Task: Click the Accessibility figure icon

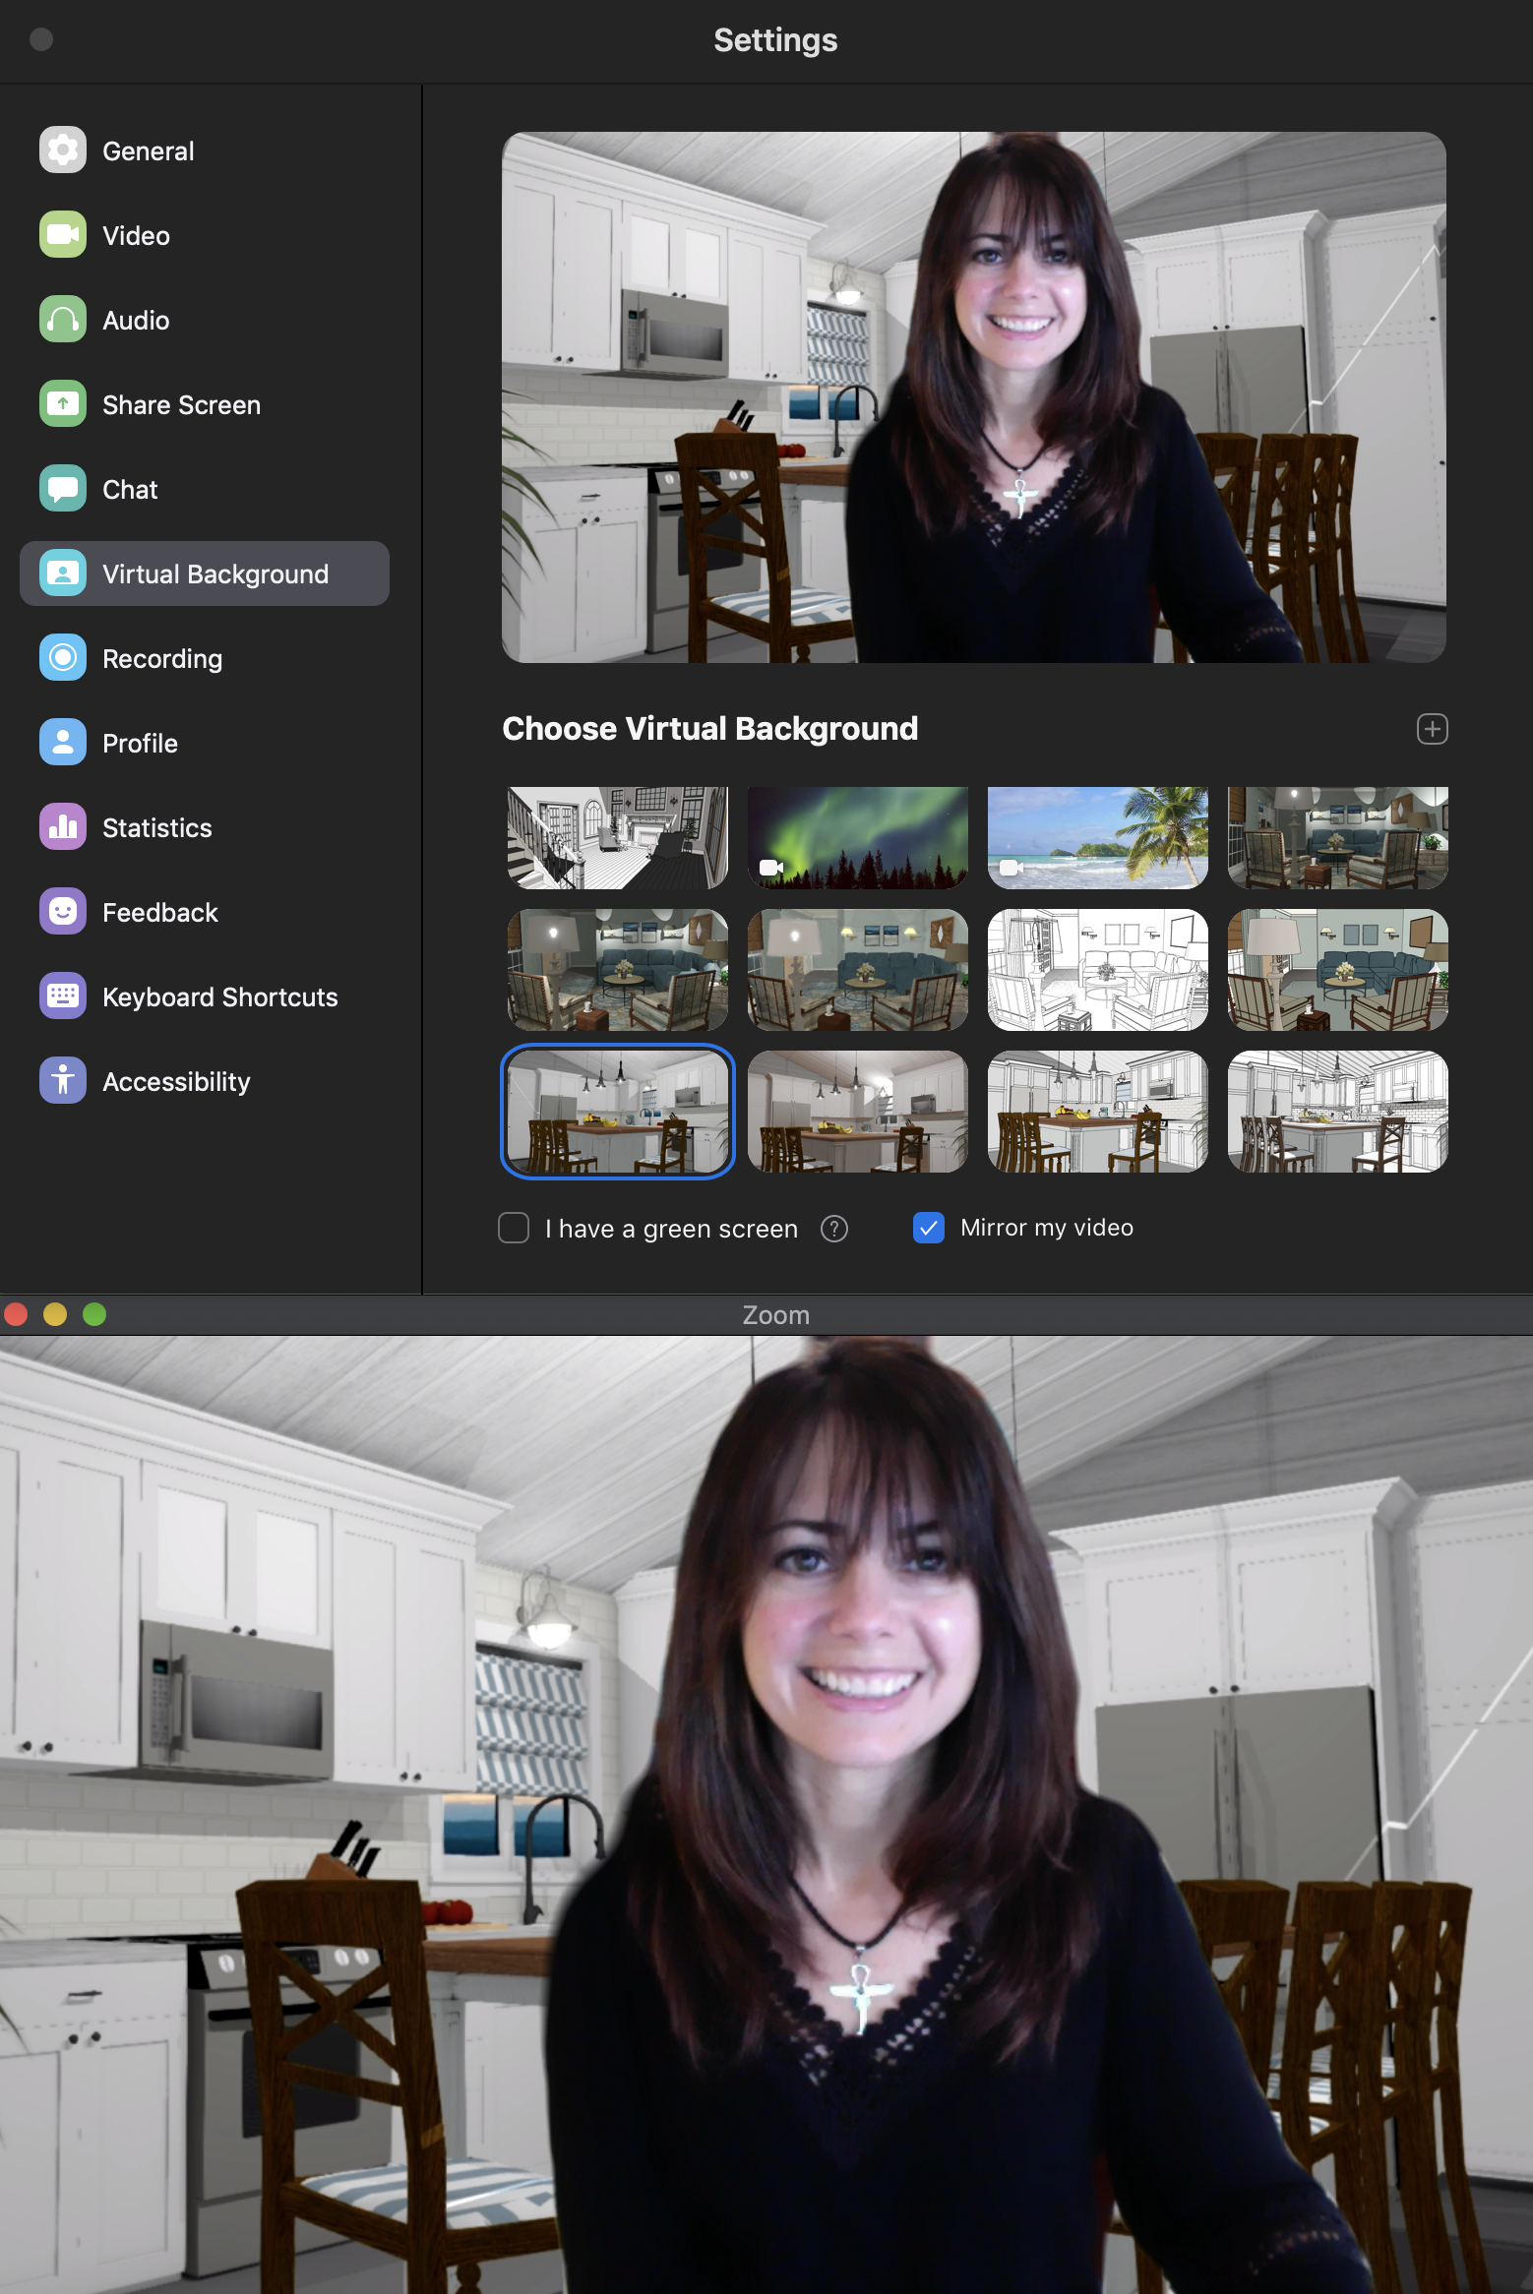Action: coord(63,1081)
